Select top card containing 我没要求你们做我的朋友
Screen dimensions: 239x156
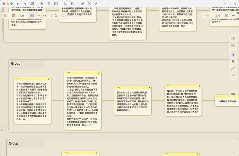[x=128, y=23]
